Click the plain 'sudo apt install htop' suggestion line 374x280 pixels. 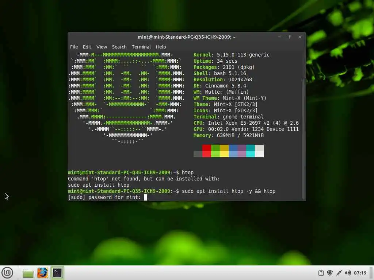99,185
